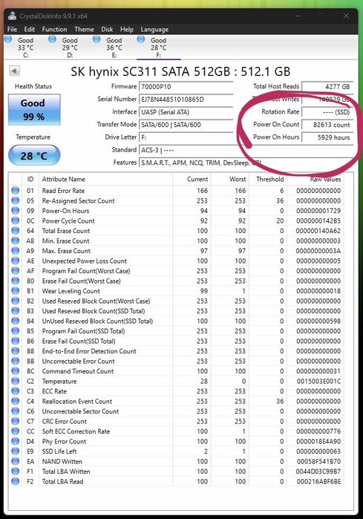Click status circle for Read Error Rate
Viewport: 363px width, 519px height.
pos(16,191)
